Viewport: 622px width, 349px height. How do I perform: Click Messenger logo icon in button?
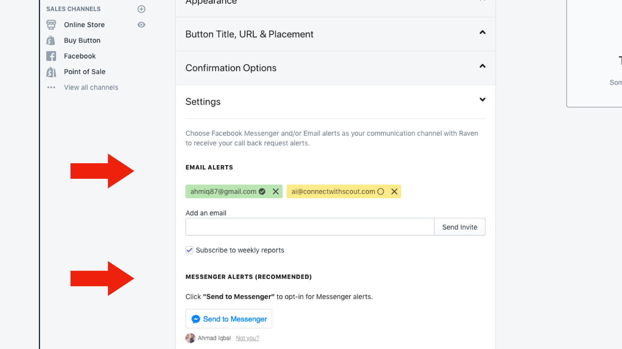pyautogui.click(x=196, y=319)
